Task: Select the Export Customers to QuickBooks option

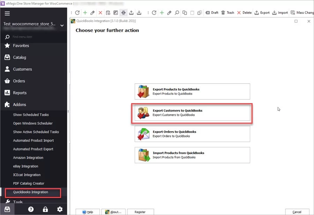Action: coord(192,113)
